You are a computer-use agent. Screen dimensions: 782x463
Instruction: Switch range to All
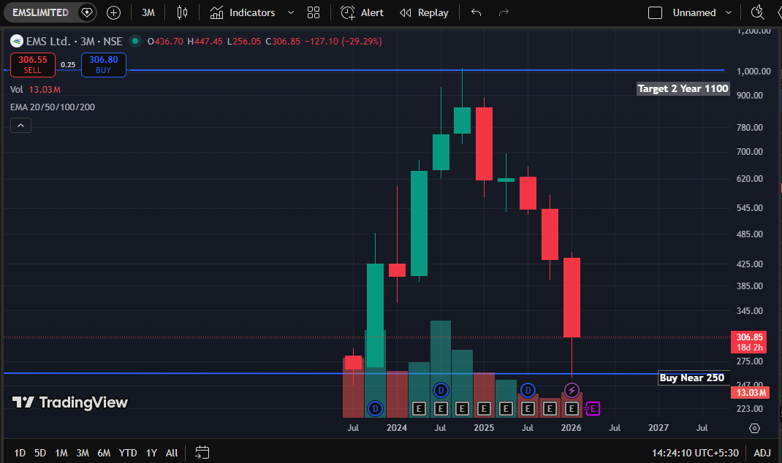click(172, 453)
